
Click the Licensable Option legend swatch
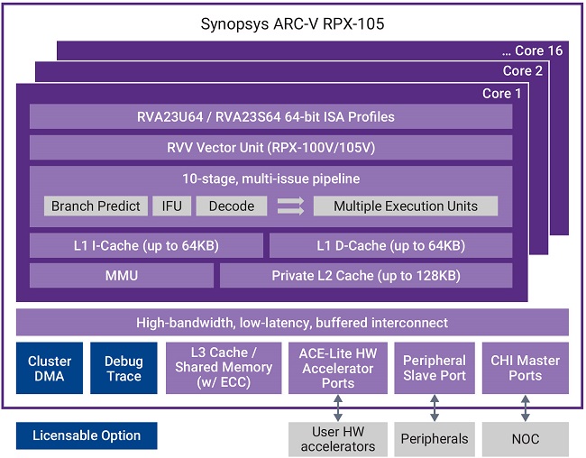(87, 435)
